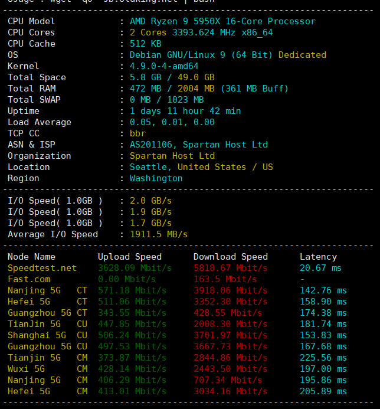Click the AMD Ryzen 9 5950X processor text
The image size is (380, 409).
pos(222,21)
